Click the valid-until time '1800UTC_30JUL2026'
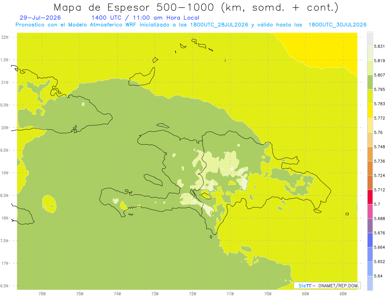Screen dimensions: 385x298 pyautogui.click(x=338, y=25)
